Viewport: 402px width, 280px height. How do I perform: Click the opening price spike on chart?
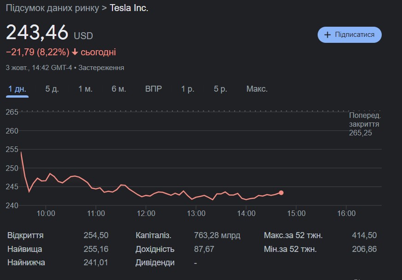pos(21,152)
